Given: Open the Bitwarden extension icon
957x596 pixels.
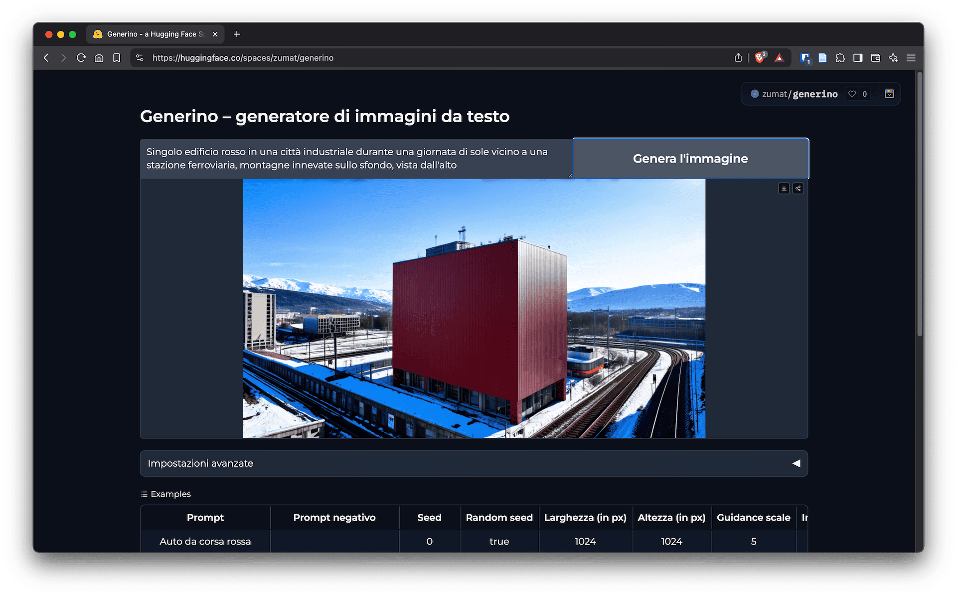Looking at the screenshot, I should coord(804,58).
